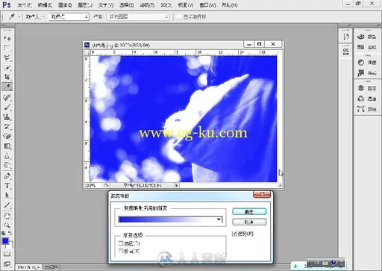
Task: Expand the document status bar arrow menu
Action: (177, 185)
